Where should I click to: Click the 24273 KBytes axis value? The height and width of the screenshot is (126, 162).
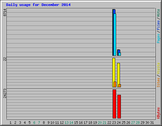pyautogui.click(x=5, y=93)
